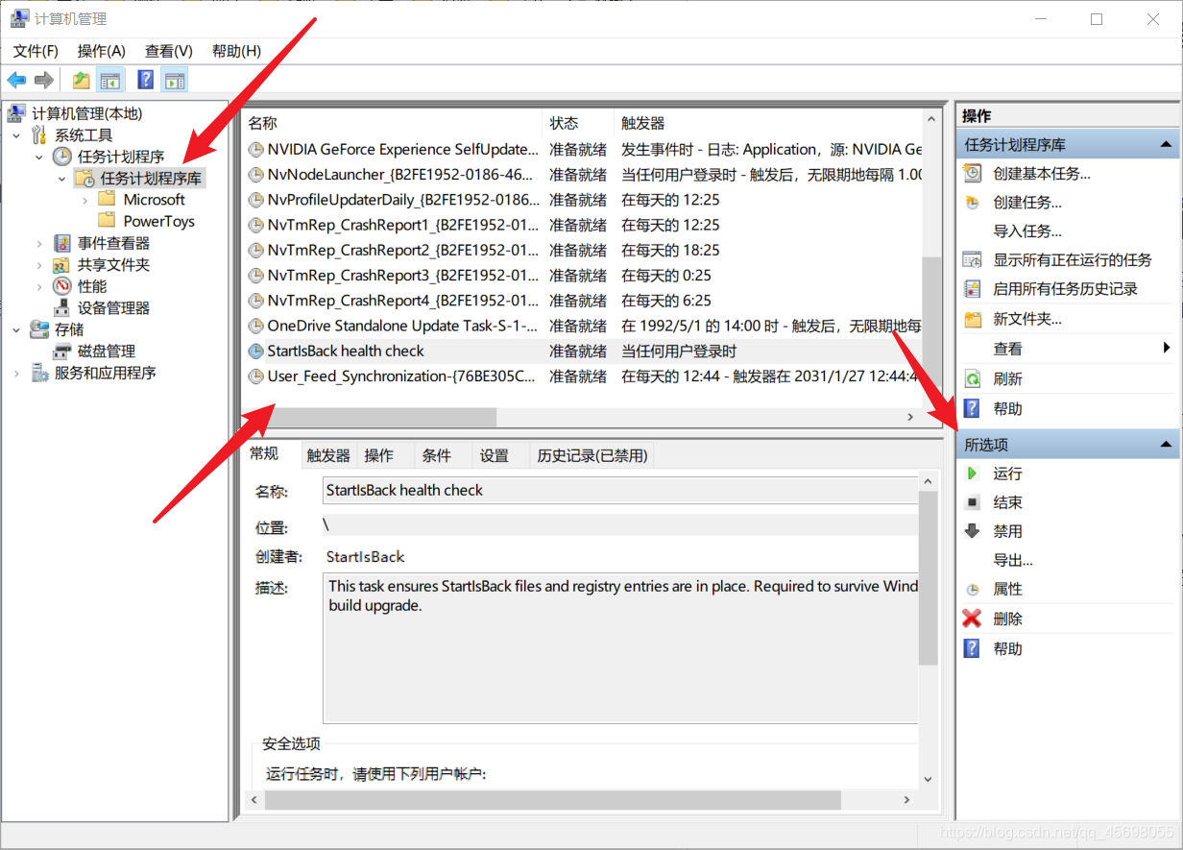Select the OneDrive Standalone Update Task row
1183x850 pixels.
[581, 327]
